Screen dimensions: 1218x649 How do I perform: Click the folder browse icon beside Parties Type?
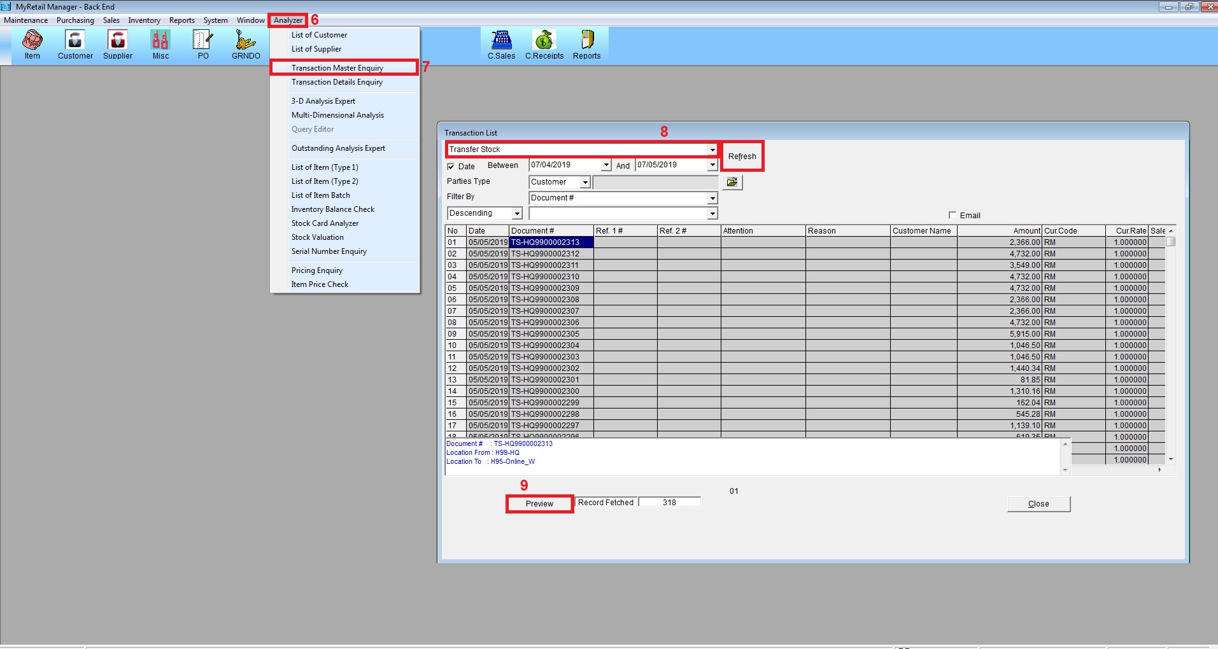732,182
